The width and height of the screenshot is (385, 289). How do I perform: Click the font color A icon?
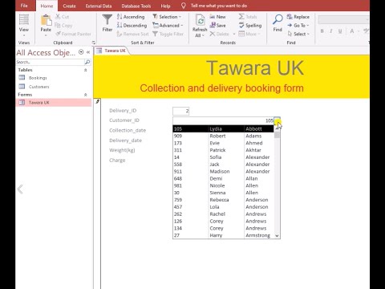coord(352,31)
